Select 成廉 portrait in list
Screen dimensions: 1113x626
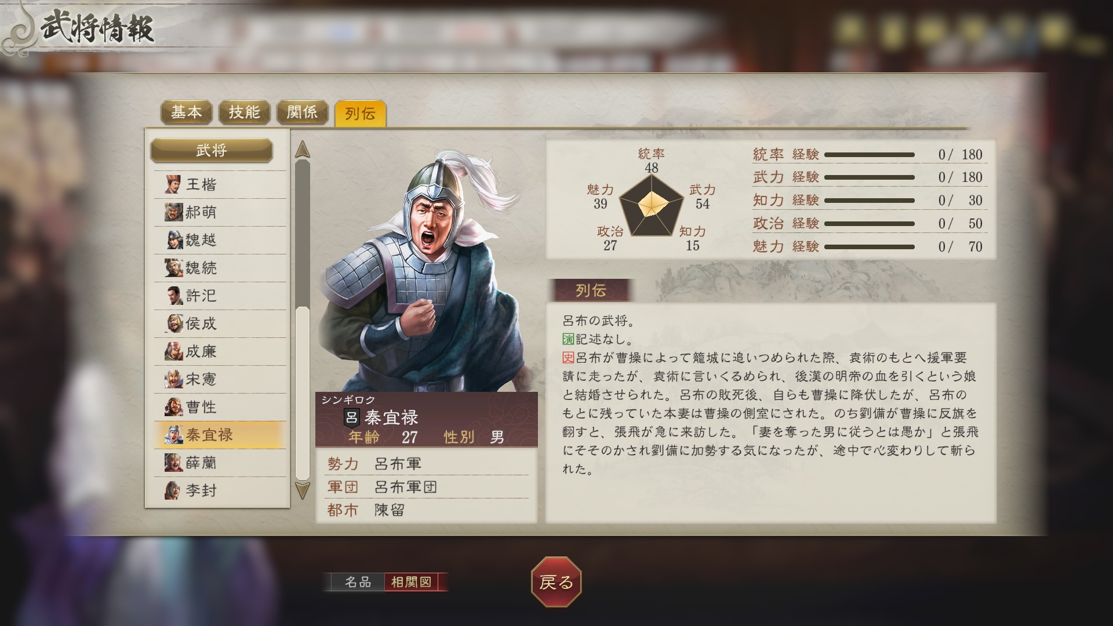(x=173, y=351)
